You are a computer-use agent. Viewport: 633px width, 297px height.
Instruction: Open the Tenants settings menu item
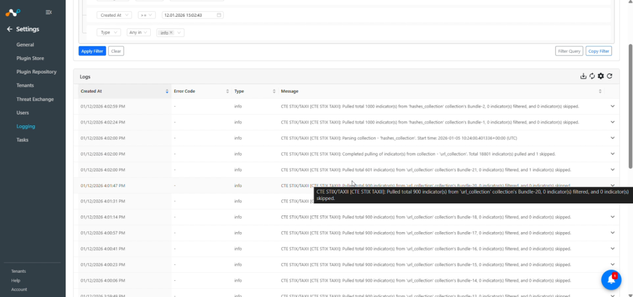click(25, 85)
